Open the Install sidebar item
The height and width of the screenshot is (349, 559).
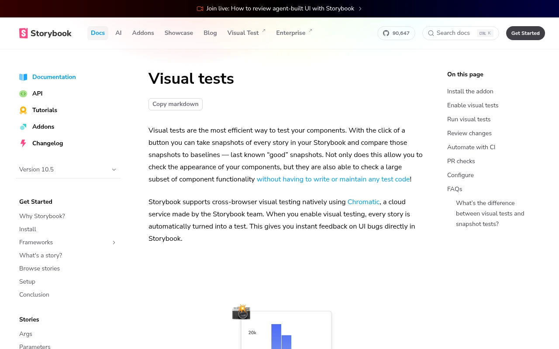tap(28, 229)
